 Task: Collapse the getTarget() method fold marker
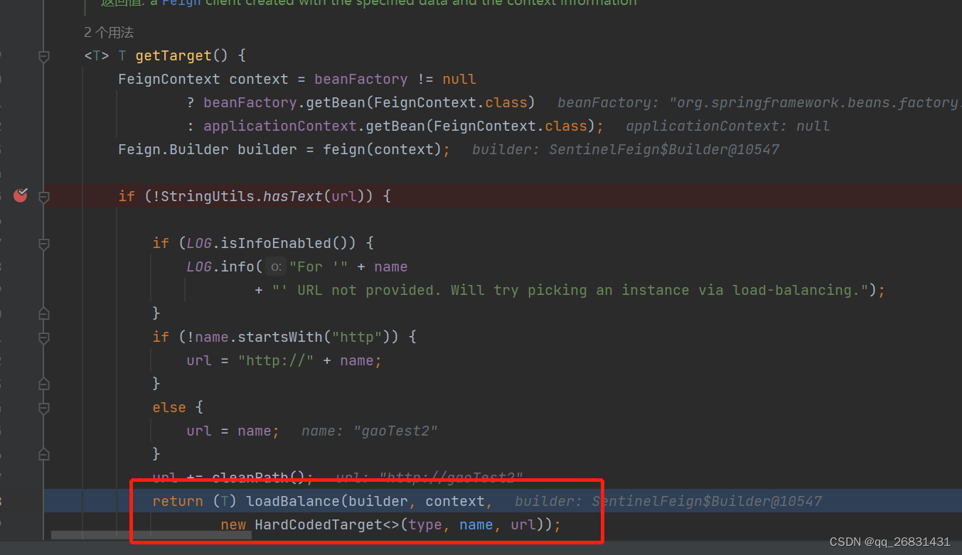click(44, 55)
